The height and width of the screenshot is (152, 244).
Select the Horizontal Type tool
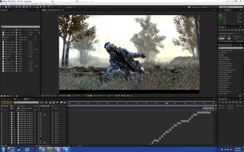click(30, 7)
